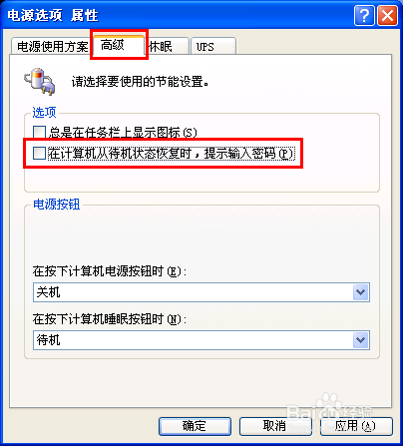Click the 在按下计算机电源按钮时 label

(110, 271)
